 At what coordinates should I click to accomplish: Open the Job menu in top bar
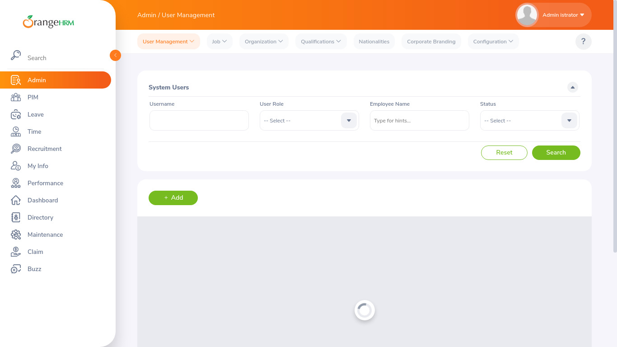[x=219, y=42]
